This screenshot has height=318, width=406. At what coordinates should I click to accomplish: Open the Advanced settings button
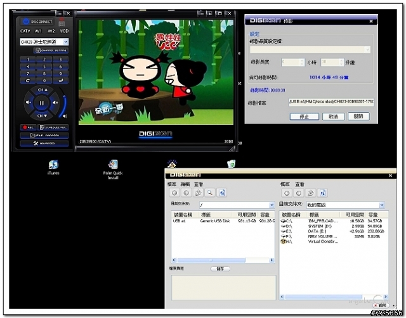point(44,143)
